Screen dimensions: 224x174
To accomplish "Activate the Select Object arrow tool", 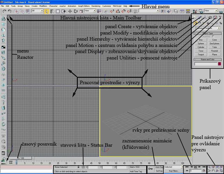I will tap(47, 11).
